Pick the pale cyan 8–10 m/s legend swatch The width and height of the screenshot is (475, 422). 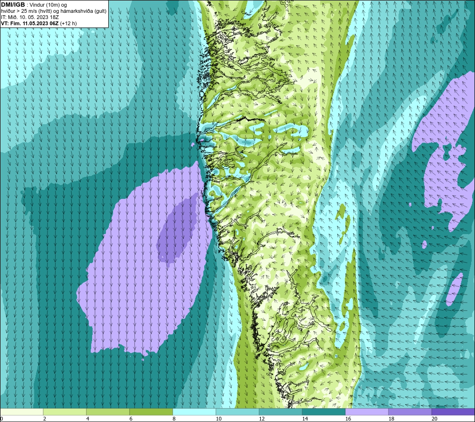194,412
